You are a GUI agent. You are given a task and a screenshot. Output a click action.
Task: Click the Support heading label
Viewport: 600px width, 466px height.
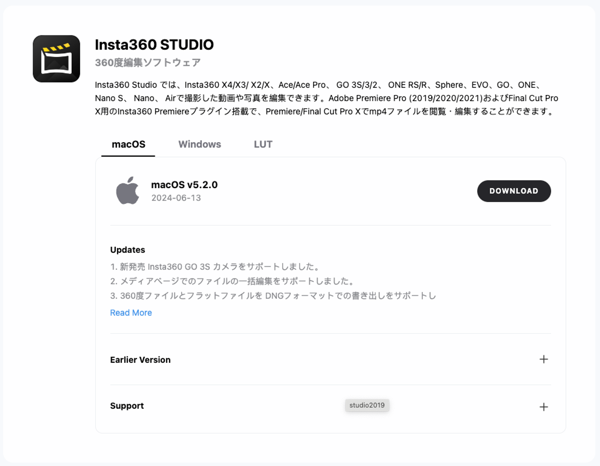pos(127,406)
